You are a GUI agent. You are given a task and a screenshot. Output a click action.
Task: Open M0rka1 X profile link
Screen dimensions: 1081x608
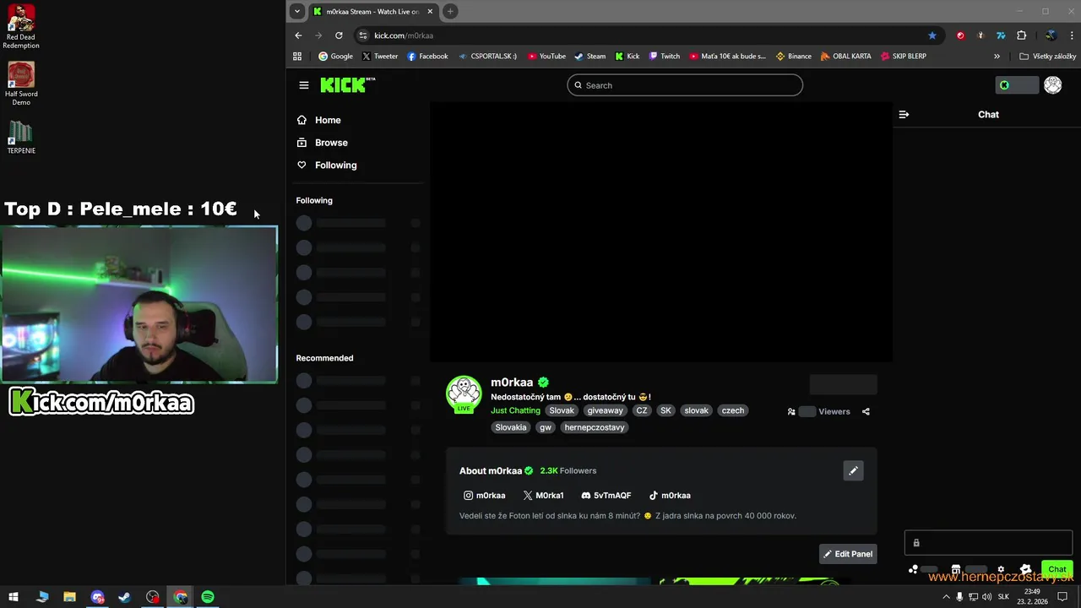coord(543,496)
